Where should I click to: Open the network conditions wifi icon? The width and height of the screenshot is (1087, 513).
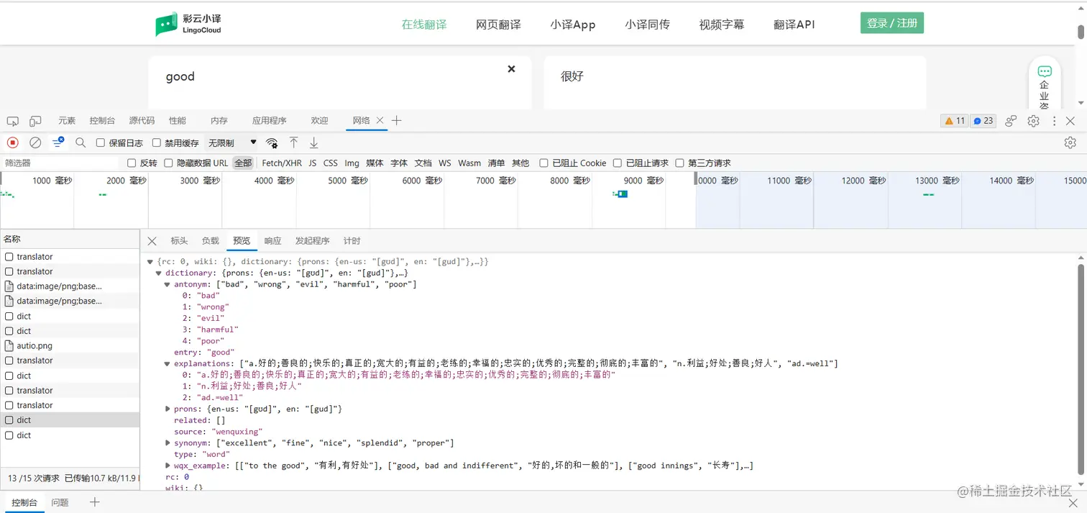click(x=272, y=142)
